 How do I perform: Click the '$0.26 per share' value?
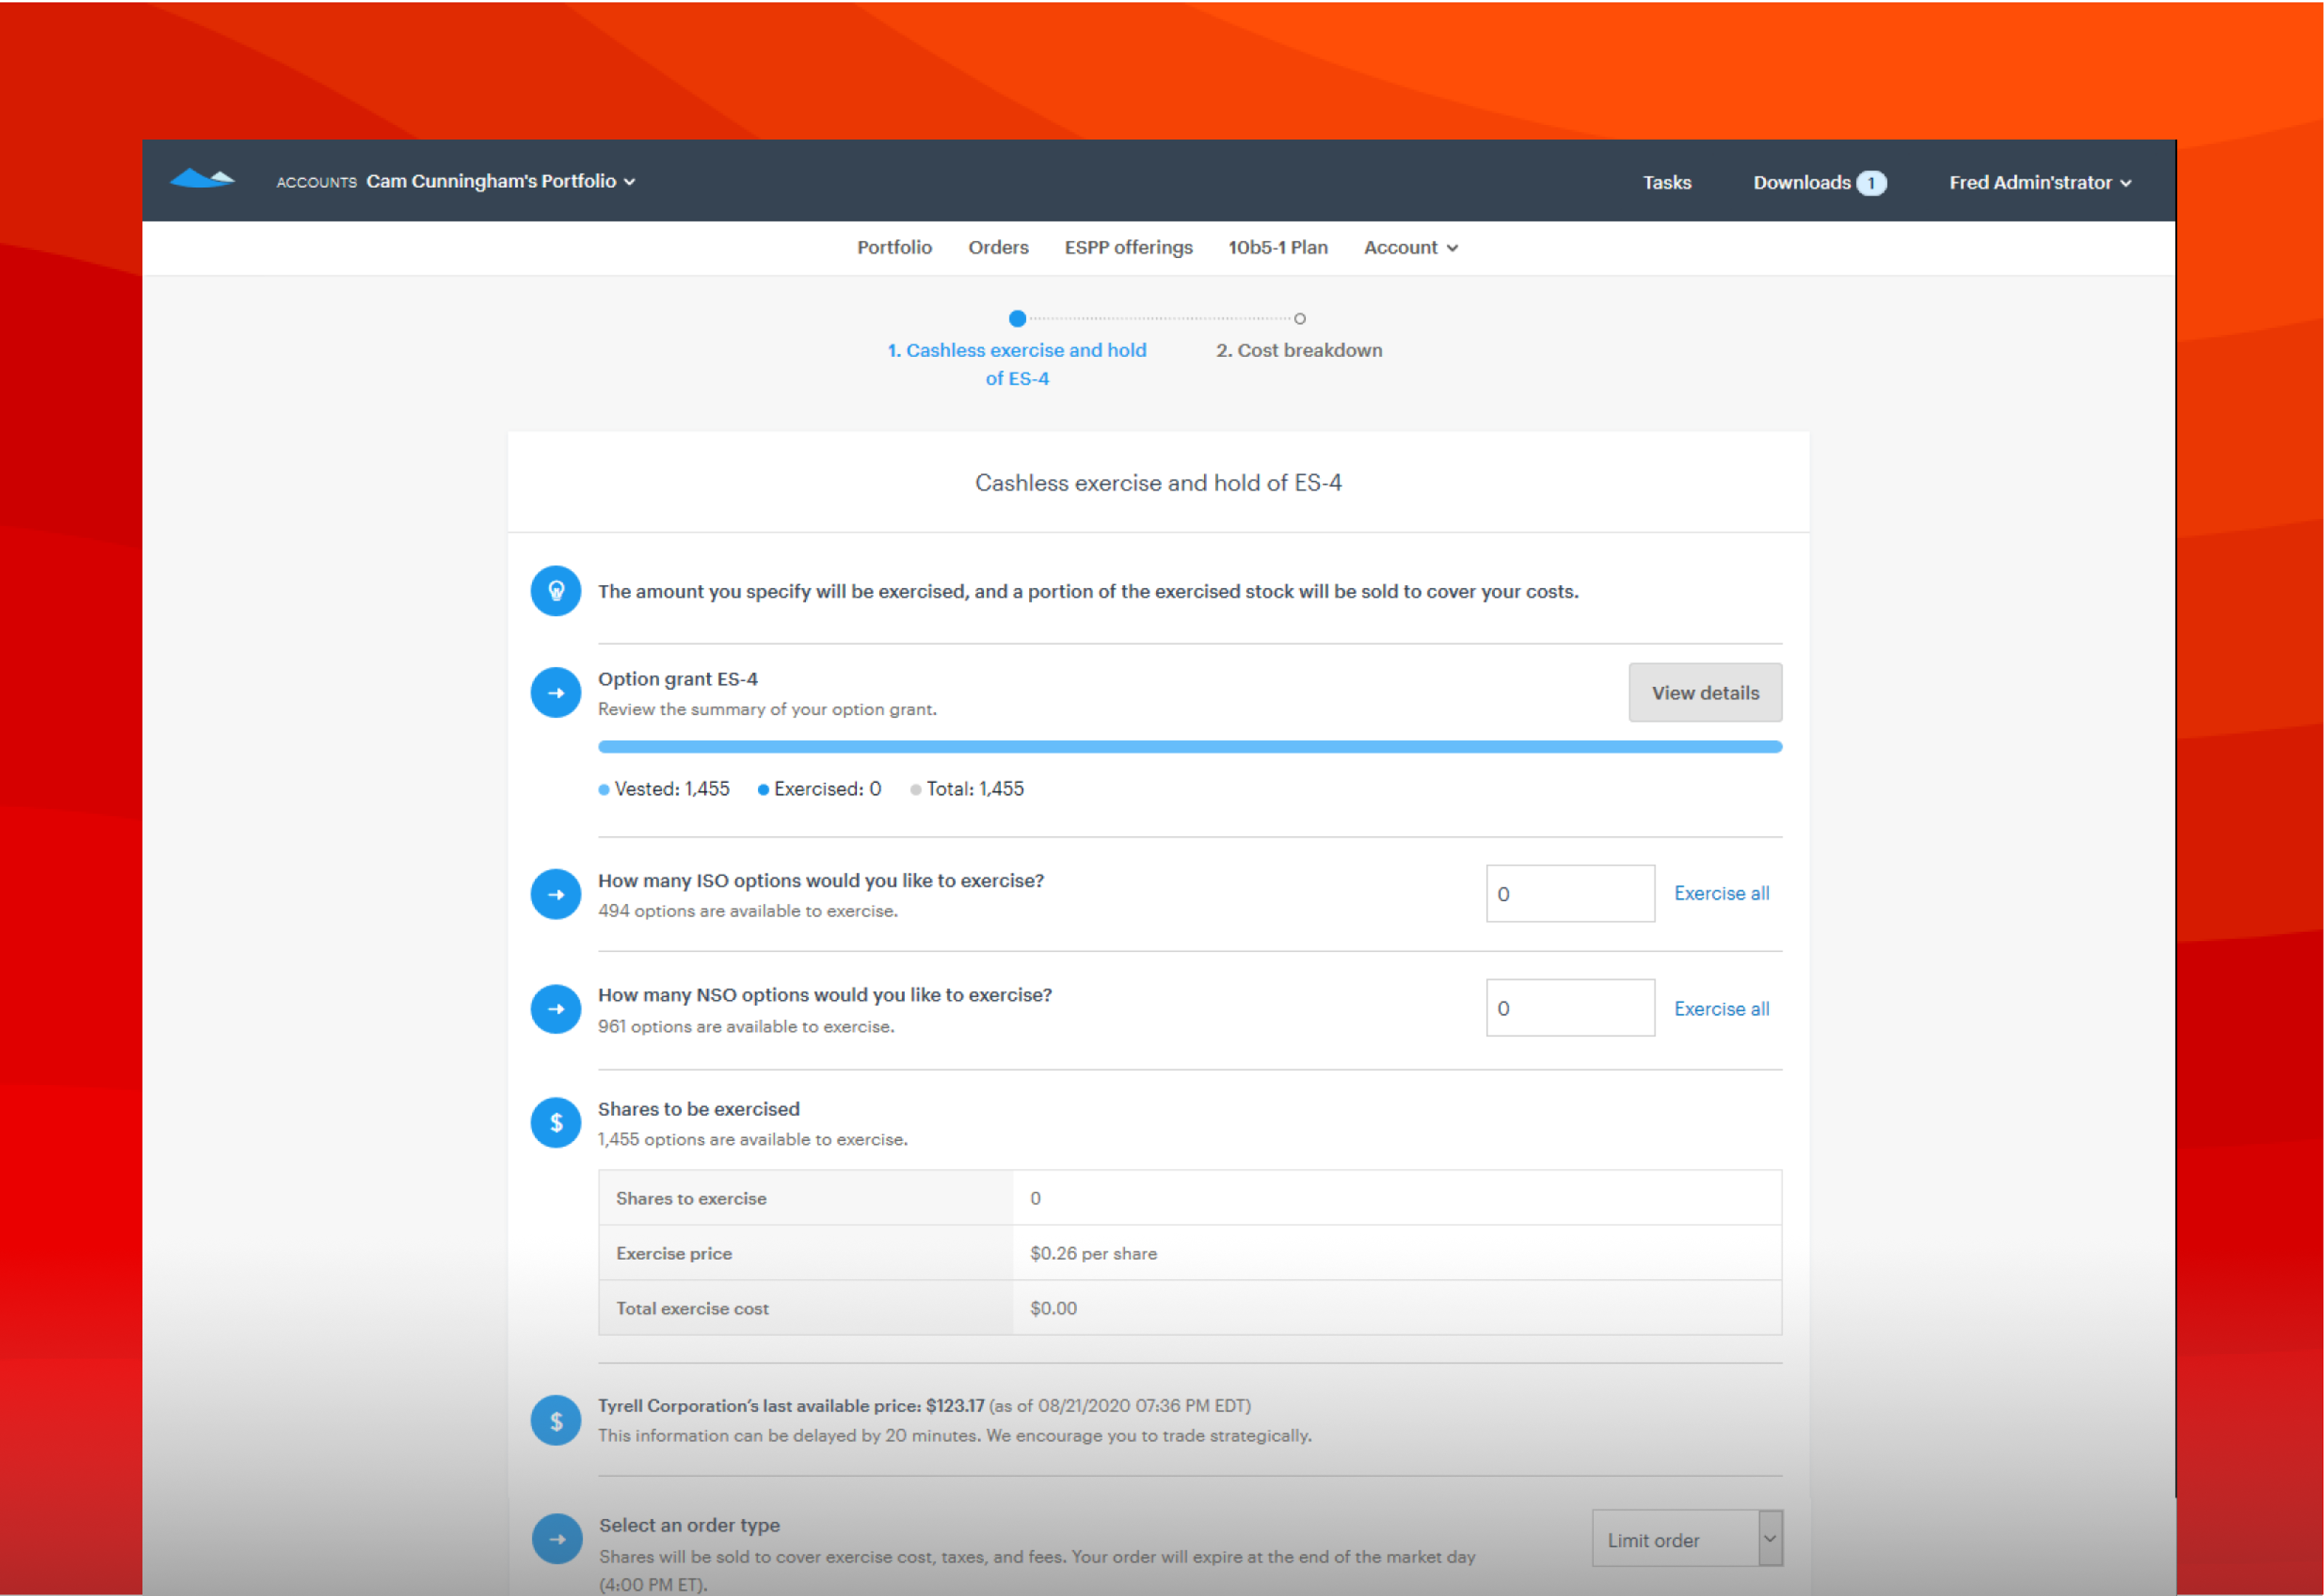tap(1093, 1253)
